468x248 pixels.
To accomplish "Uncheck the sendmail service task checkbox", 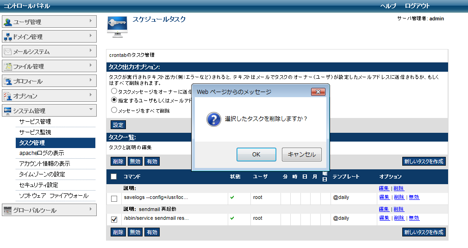I will (114, 219).
